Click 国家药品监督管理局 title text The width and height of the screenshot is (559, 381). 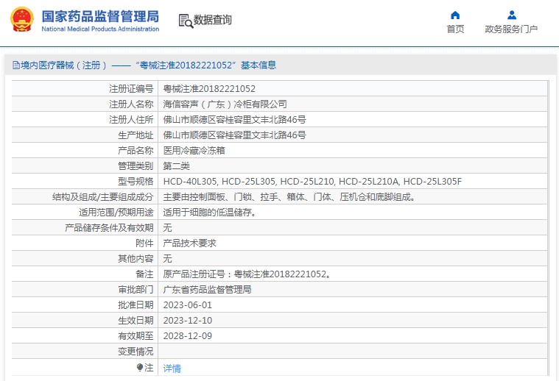tap(100, 16)
